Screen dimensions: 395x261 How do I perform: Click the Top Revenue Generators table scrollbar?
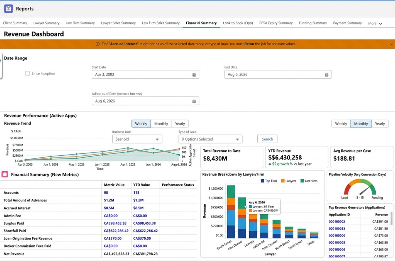[391, 219]
